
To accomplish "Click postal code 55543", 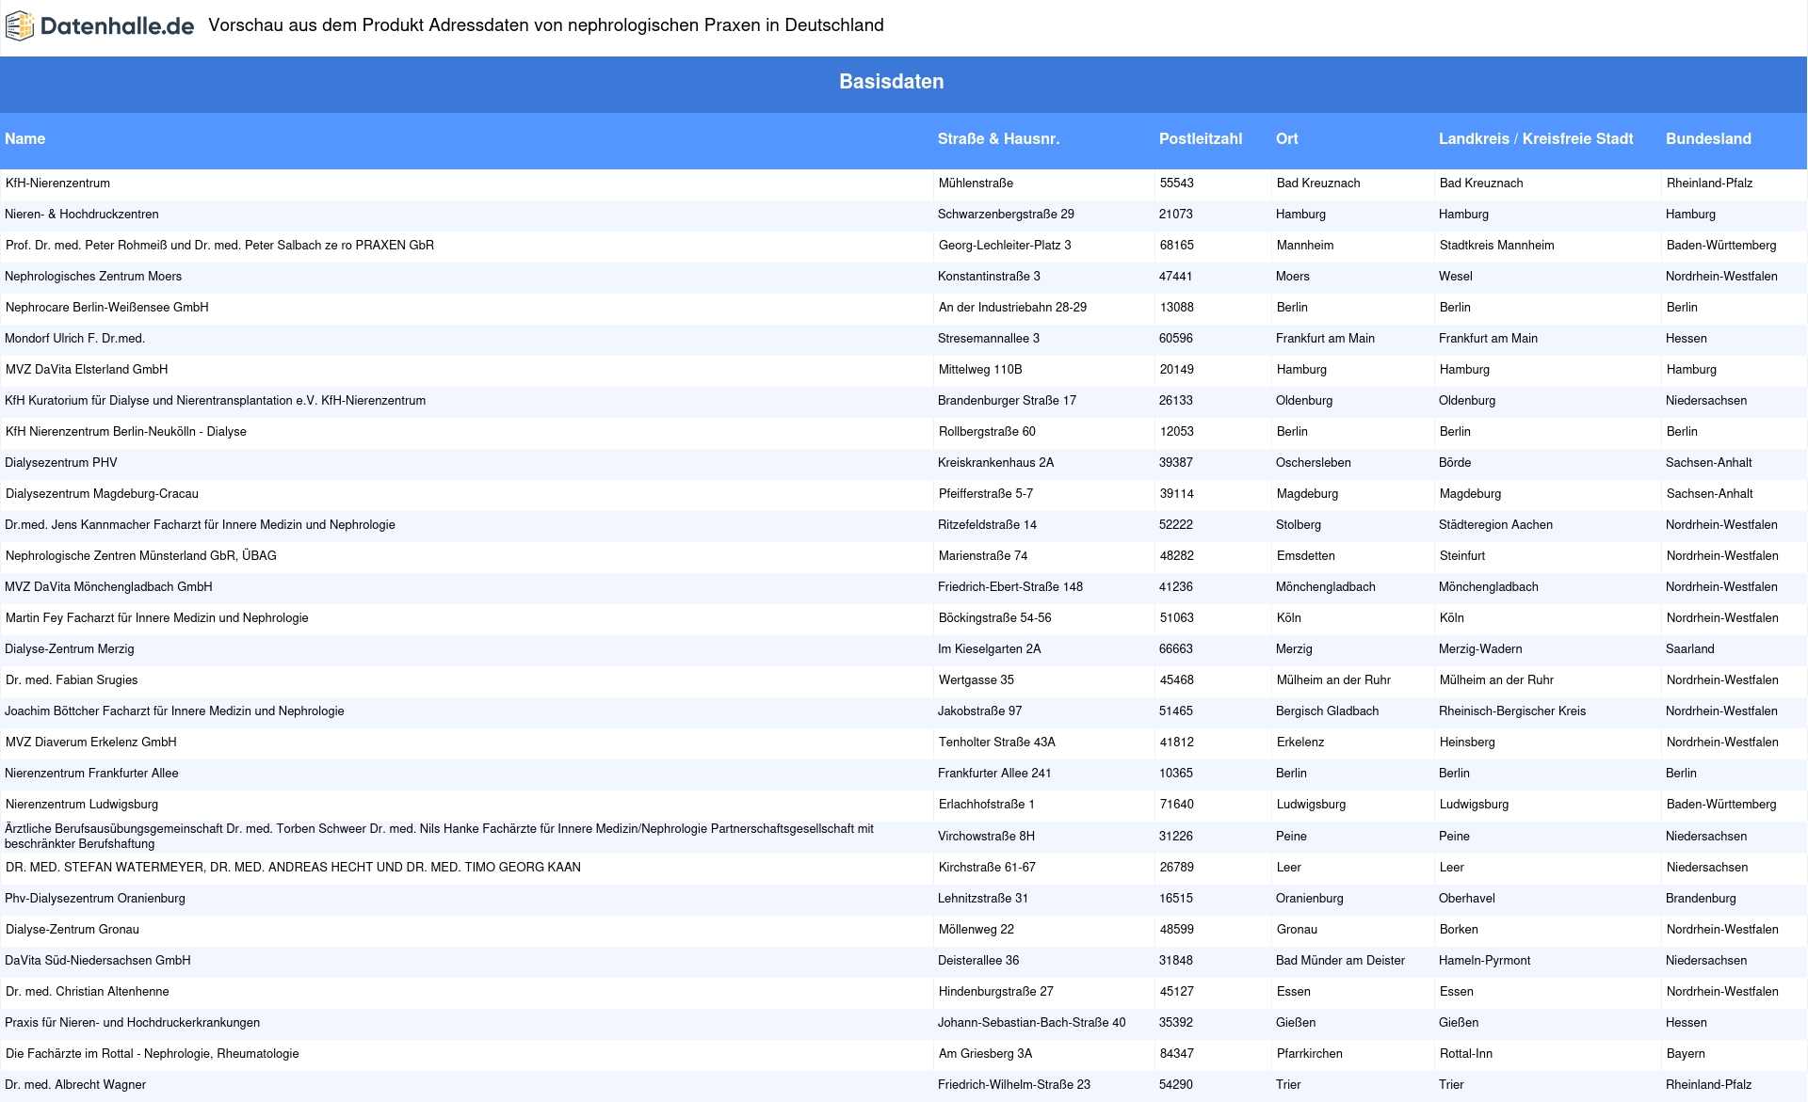I will click(x=1176, y=184).
